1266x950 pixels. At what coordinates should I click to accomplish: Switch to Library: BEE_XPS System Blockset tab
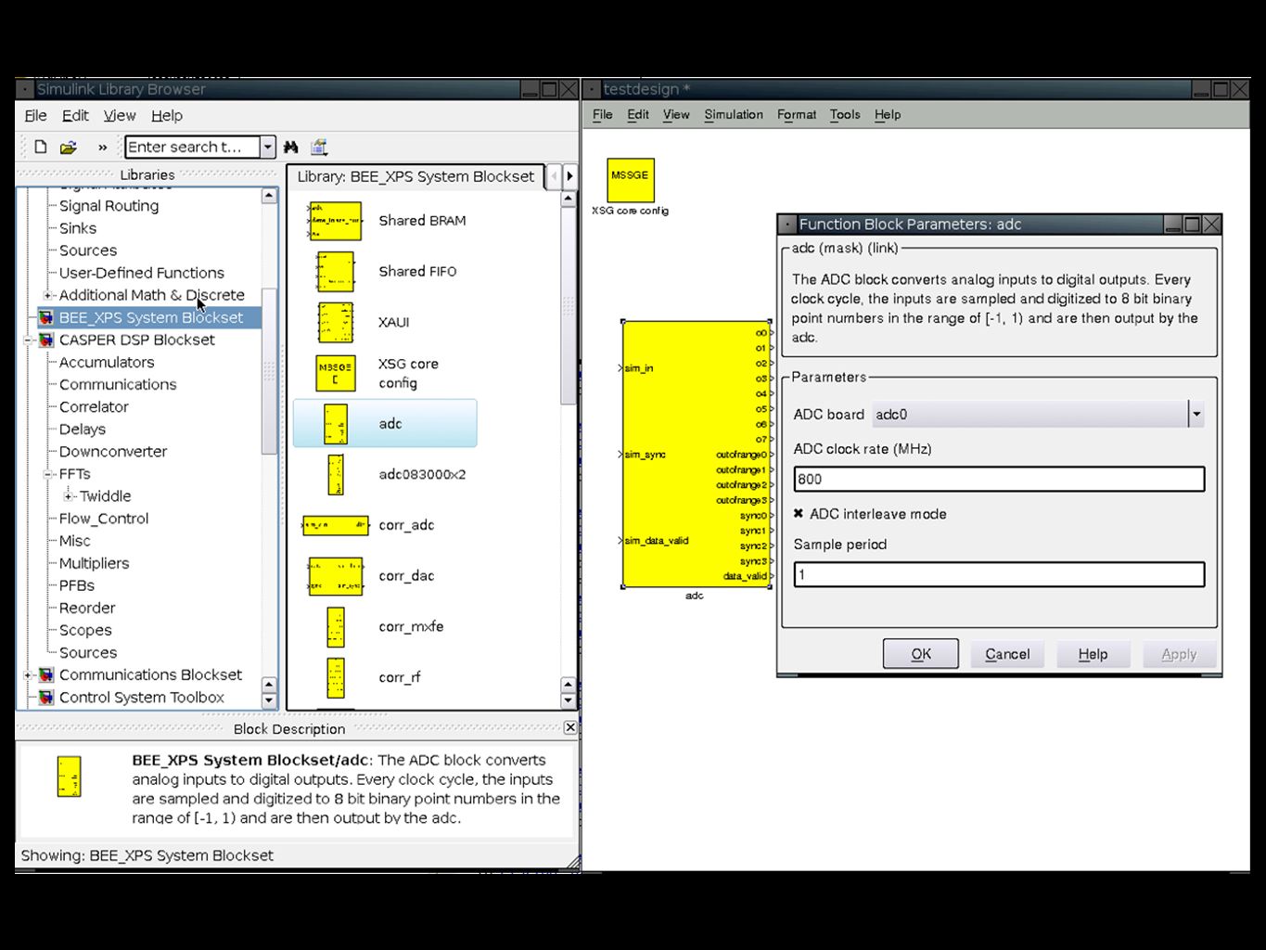tap(416, 176)
